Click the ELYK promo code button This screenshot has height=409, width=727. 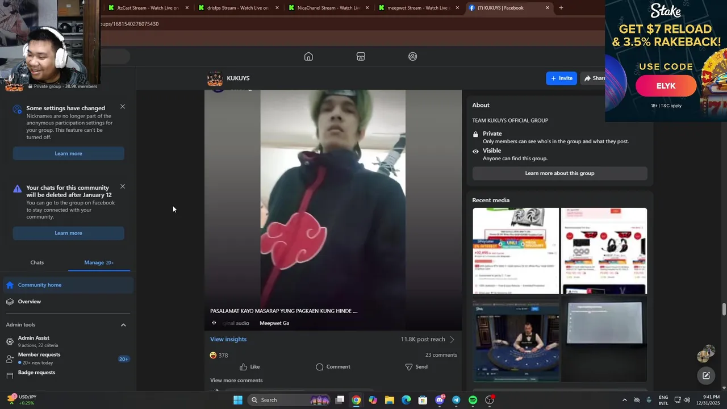click(x=666, y=86)
